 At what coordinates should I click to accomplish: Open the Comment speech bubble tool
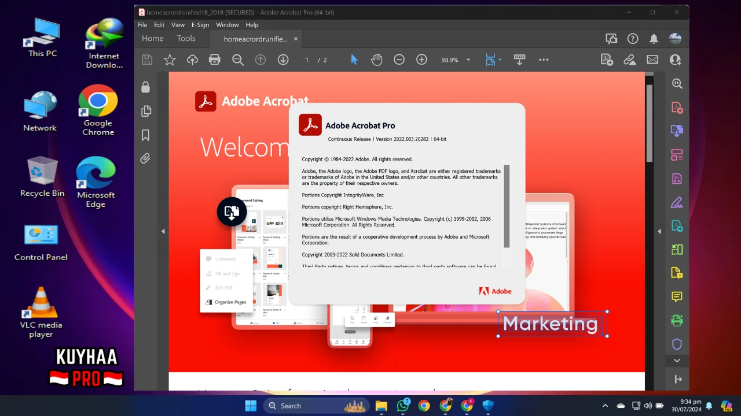tap(677, 297)
